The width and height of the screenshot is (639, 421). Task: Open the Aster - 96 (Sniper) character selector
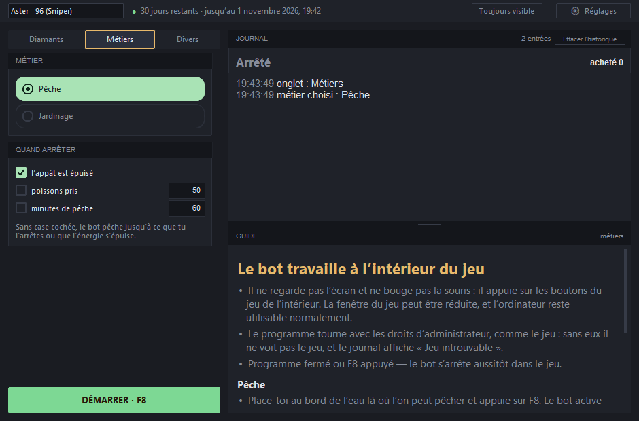coord(66,11)
